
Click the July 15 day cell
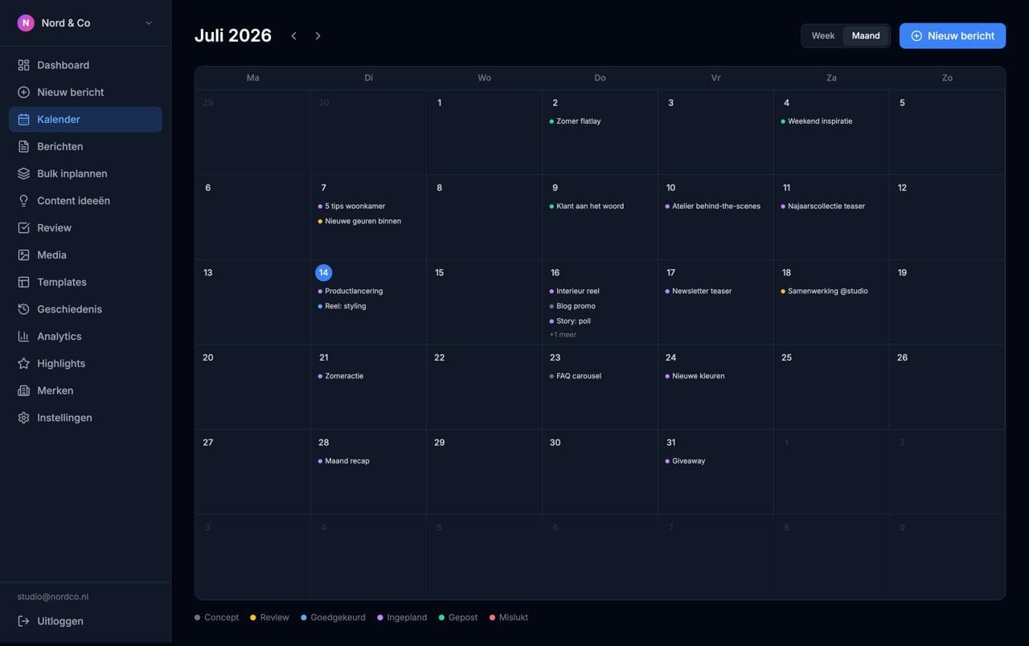point(484,302)
